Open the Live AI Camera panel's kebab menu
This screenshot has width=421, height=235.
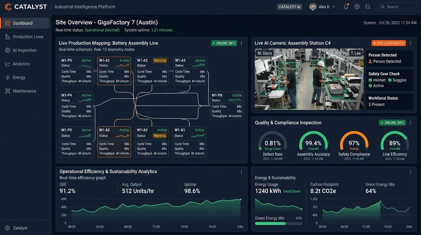point(411,43)
